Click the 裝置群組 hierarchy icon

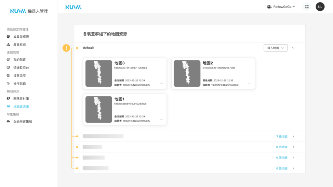[x=8, y=44]
